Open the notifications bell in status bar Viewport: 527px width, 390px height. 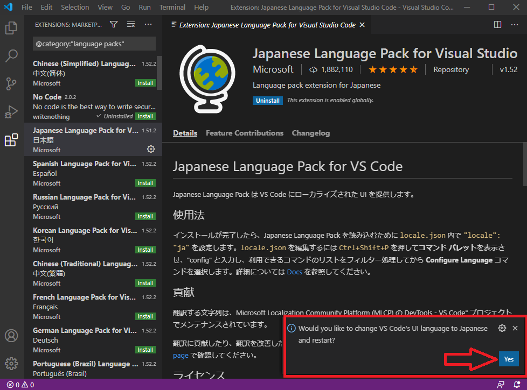pos(517,385)
